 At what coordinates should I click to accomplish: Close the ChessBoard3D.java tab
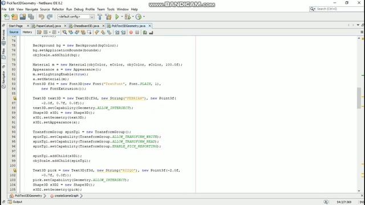pyautogui.click(x=104, y=26)
